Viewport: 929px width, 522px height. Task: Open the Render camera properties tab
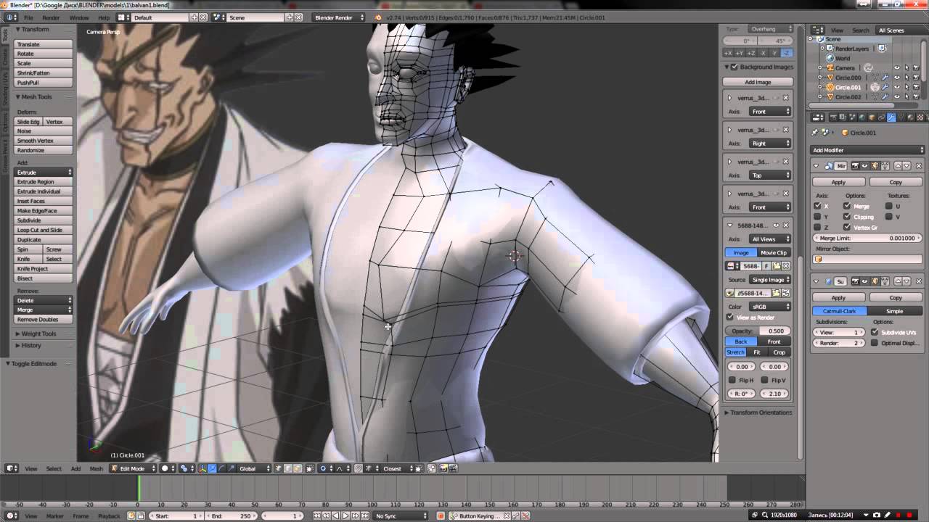click(x=832, y=117)
